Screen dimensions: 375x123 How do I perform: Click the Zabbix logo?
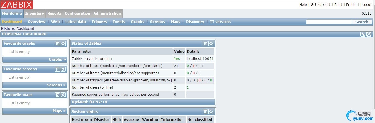pos(17,4)
